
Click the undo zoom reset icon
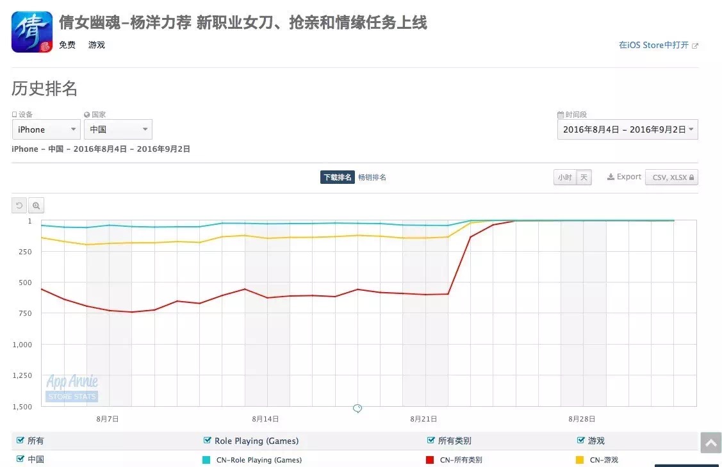19,206
